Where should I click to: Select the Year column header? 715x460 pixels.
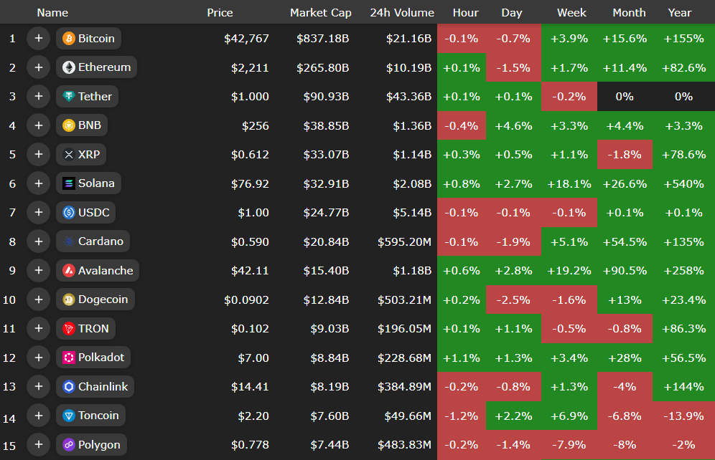pos(680,12)
